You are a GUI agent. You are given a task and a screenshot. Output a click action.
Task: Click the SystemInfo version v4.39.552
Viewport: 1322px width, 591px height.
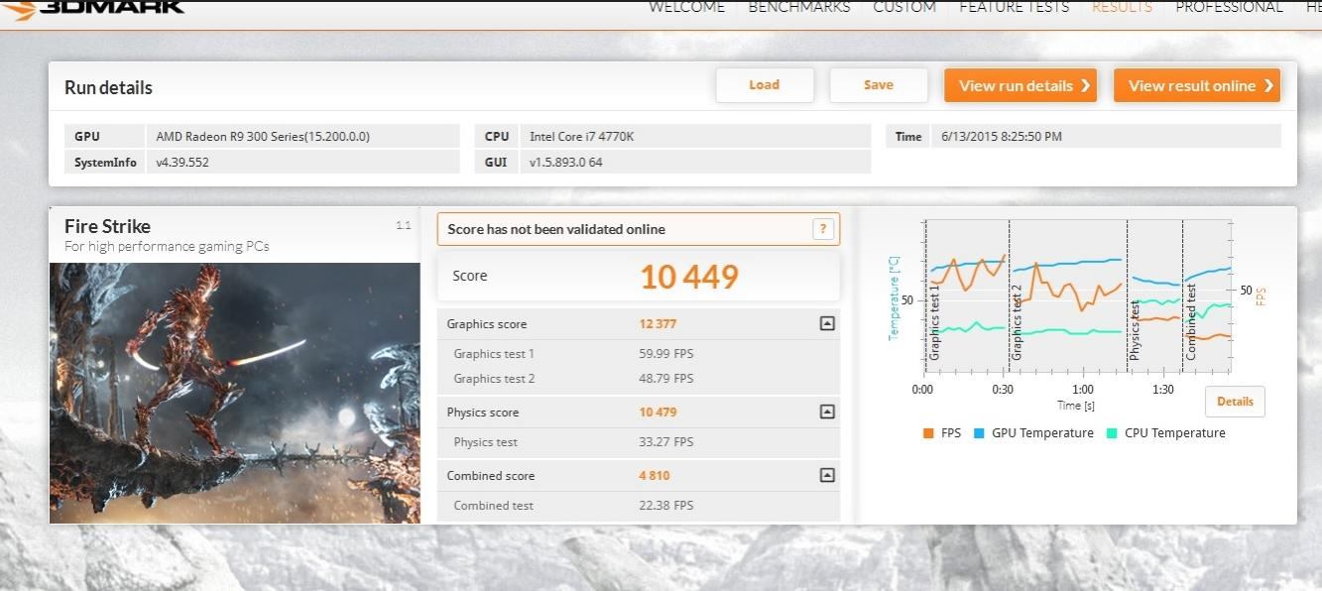182,162
